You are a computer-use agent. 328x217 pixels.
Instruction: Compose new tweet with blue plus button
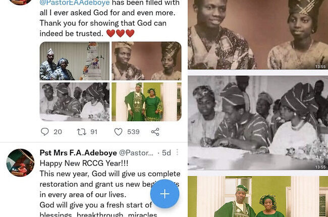[165, 194]
